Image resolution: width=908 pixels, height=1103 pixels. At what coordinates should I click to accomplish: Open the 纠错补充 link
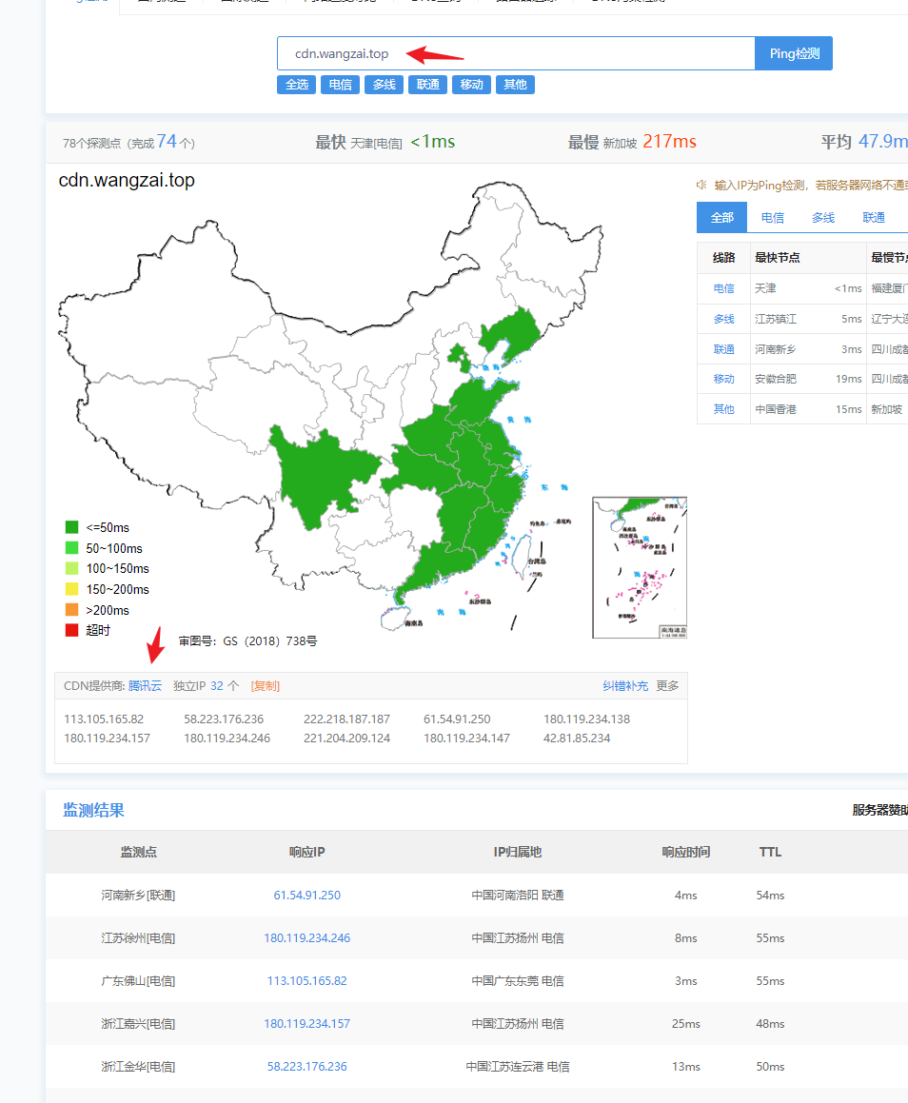click(x=625, y=685)
